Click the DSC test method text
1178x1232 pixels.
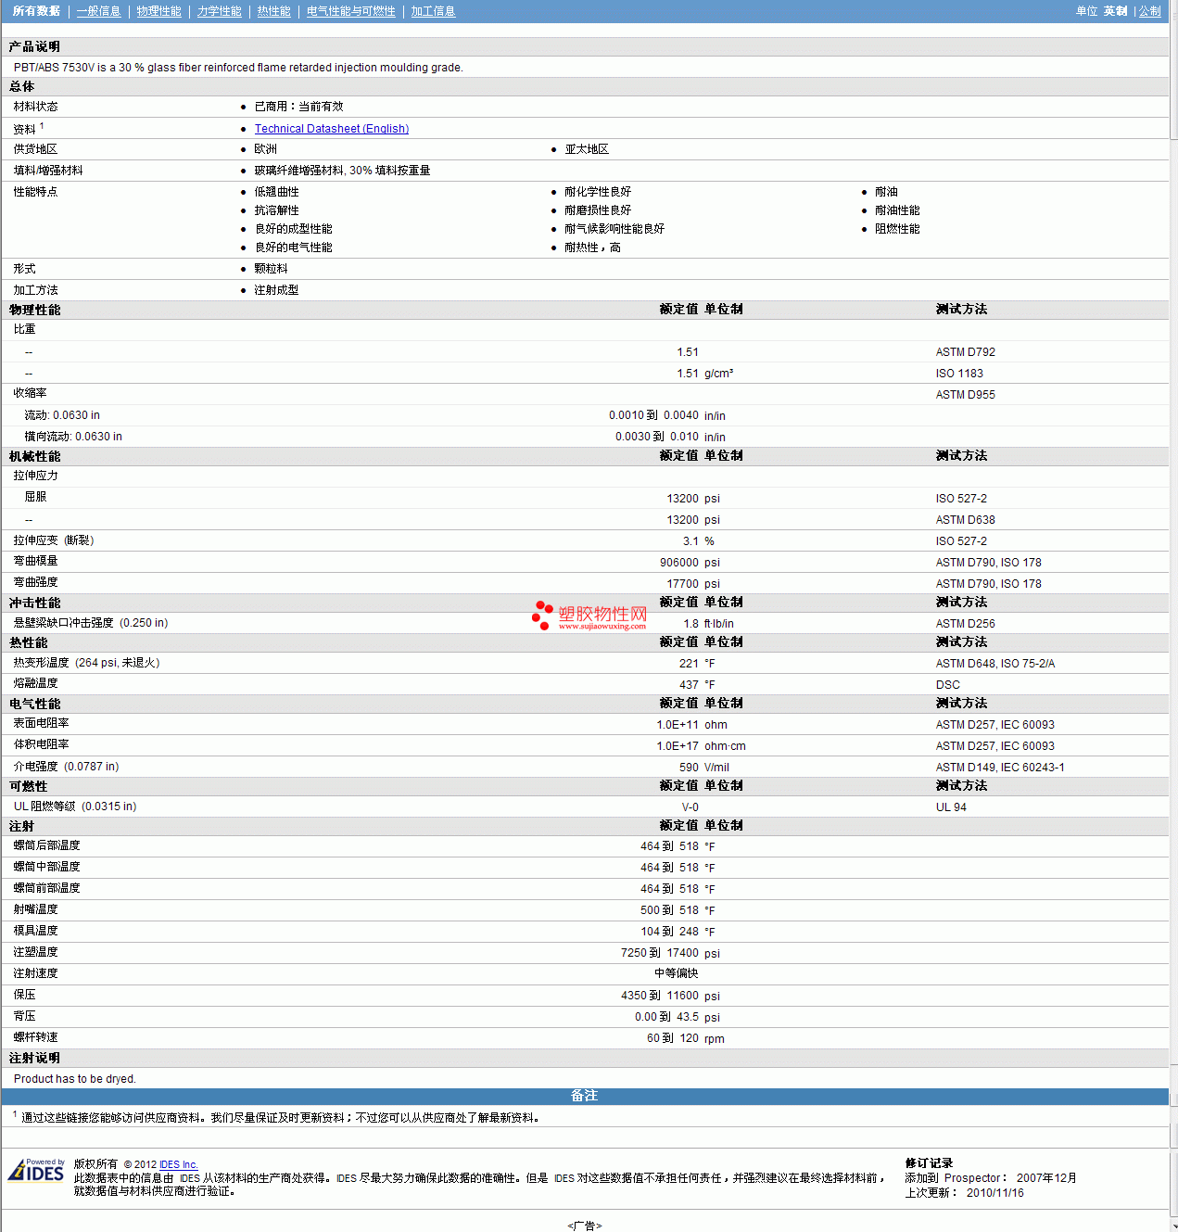(x=948, y=685)
